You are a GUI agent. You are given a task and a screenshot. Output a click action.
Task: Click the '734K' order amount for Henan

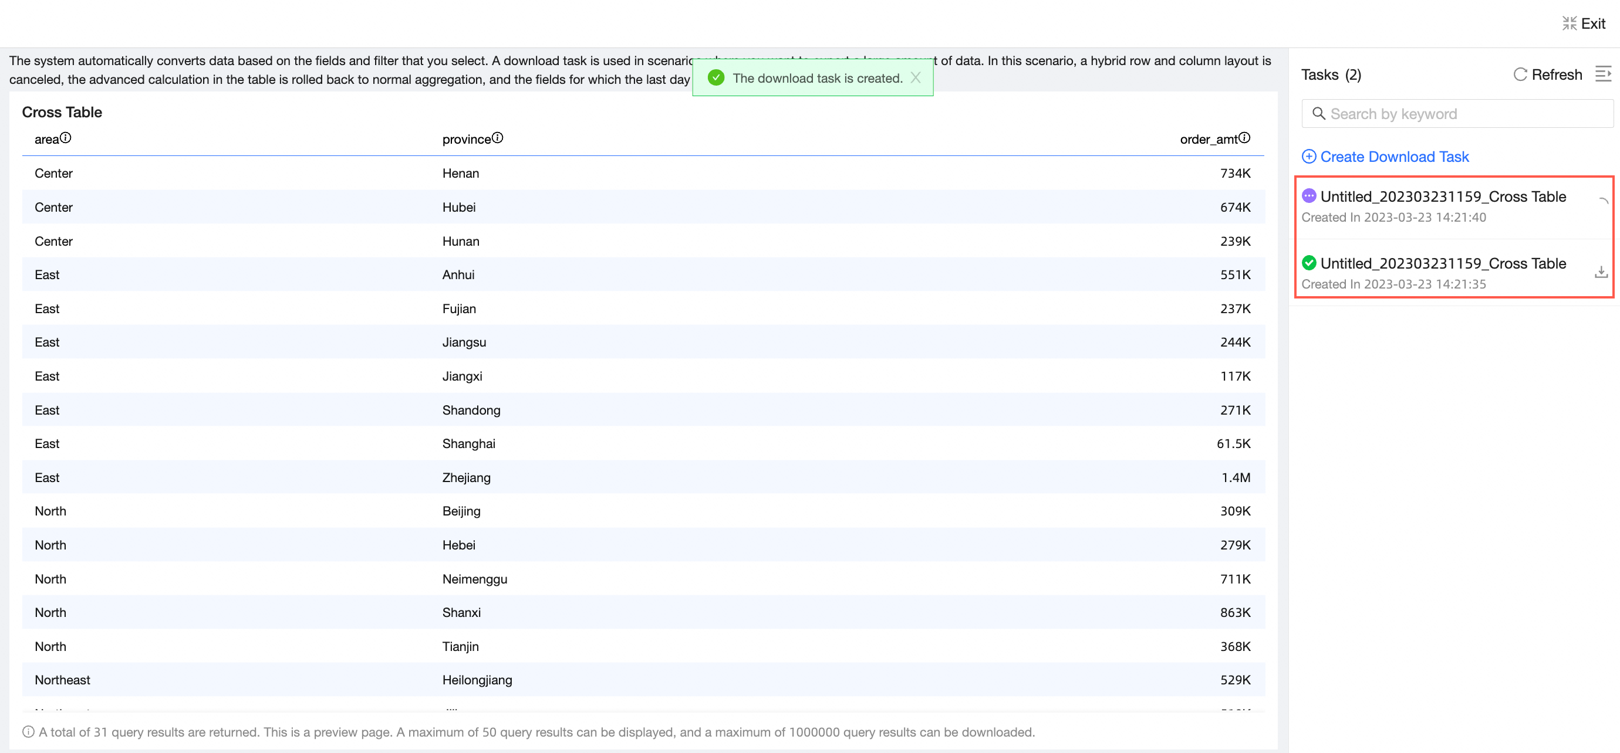[x=1235, y=173]
